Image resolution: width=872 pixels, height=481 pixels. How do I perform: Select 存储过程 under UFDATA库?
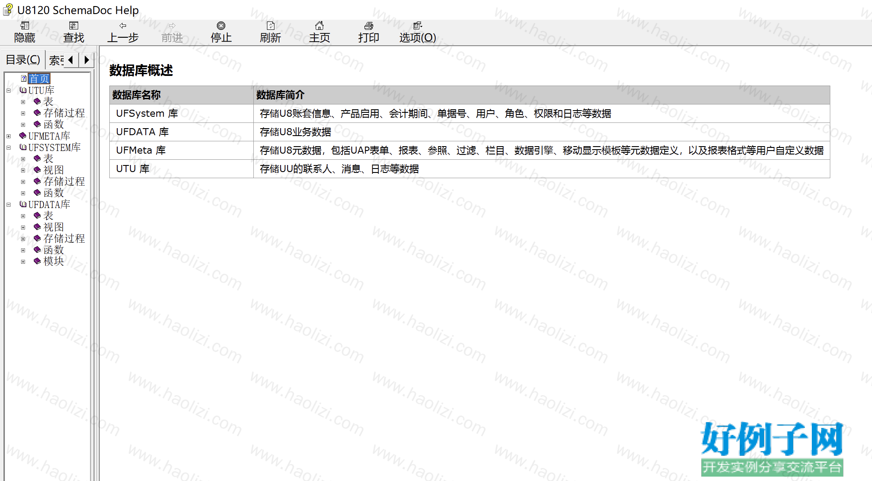(64, 239)
